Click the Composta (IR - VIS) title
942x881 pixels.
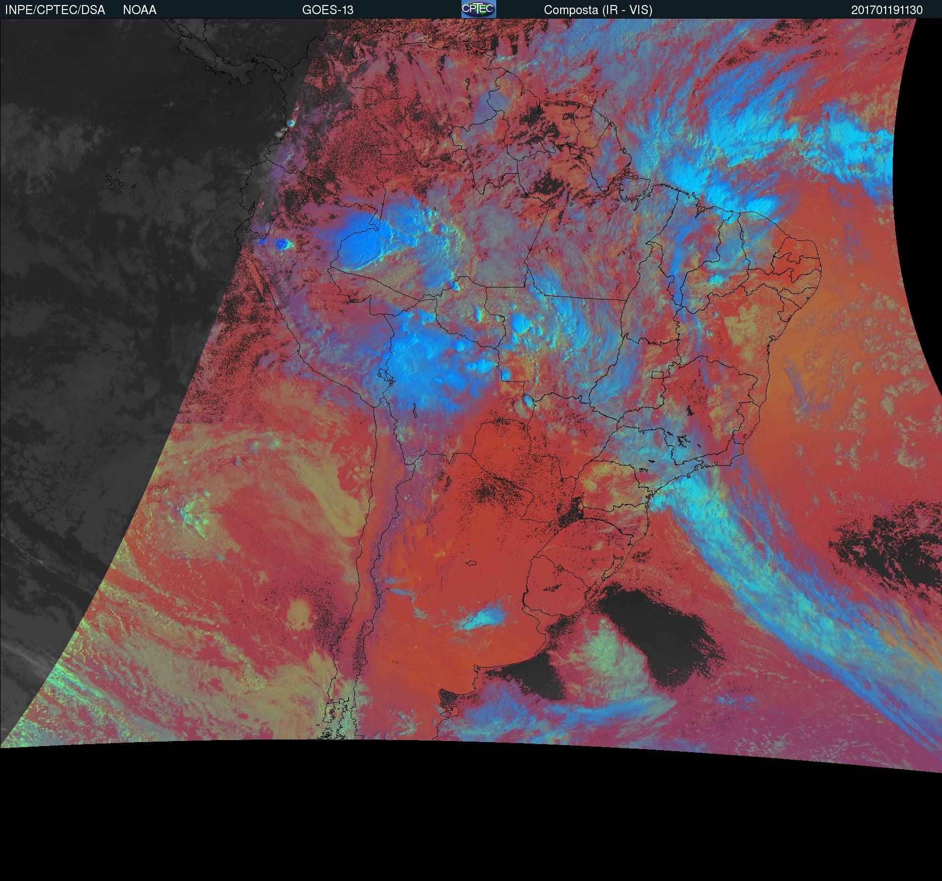(598, 10)
